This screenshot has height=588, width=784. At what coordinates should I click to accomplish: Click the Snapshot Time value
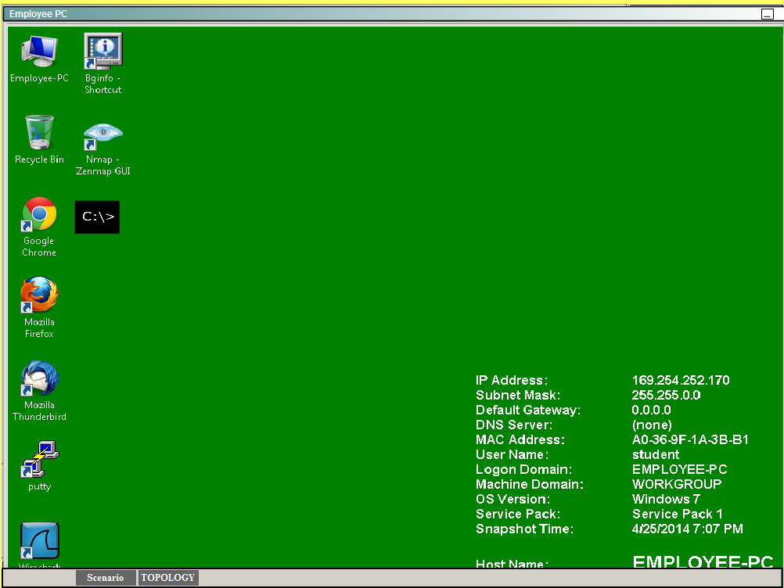[x=687, y=529]
